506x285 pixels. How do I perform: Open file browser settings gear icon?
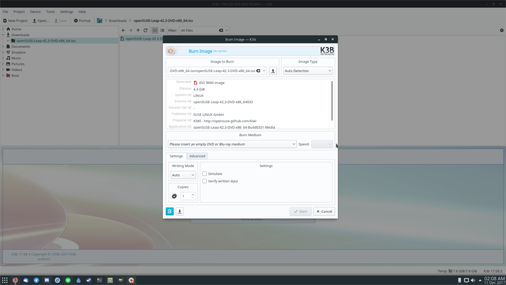501,30
